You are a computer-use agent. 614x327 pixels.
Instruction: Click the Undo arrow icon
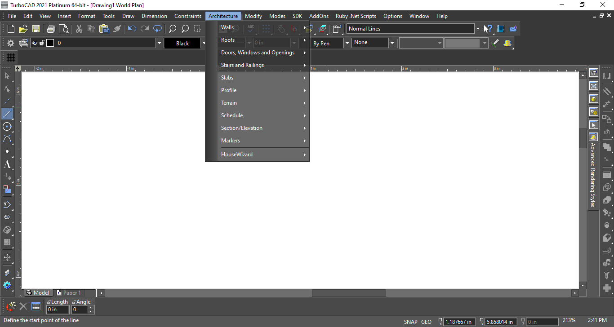[132, 29]
